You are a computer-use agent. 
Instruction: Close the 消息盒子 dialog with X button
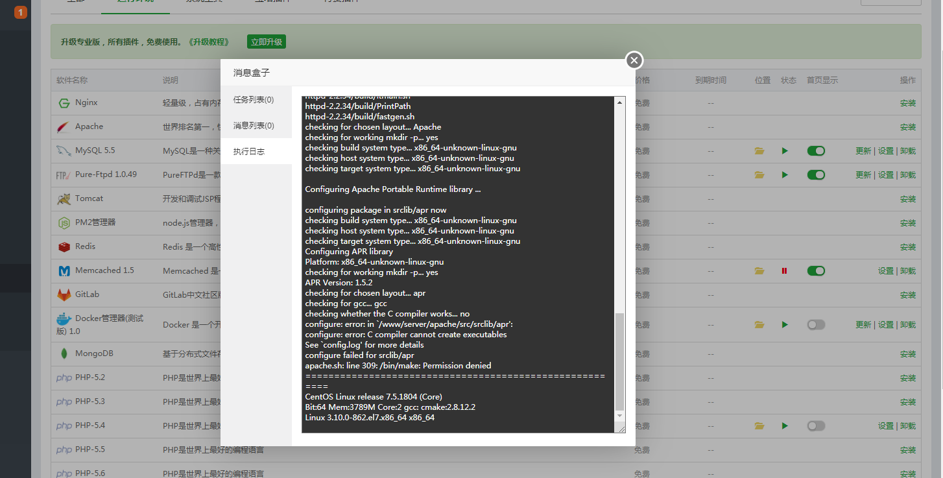pos(634,60)
